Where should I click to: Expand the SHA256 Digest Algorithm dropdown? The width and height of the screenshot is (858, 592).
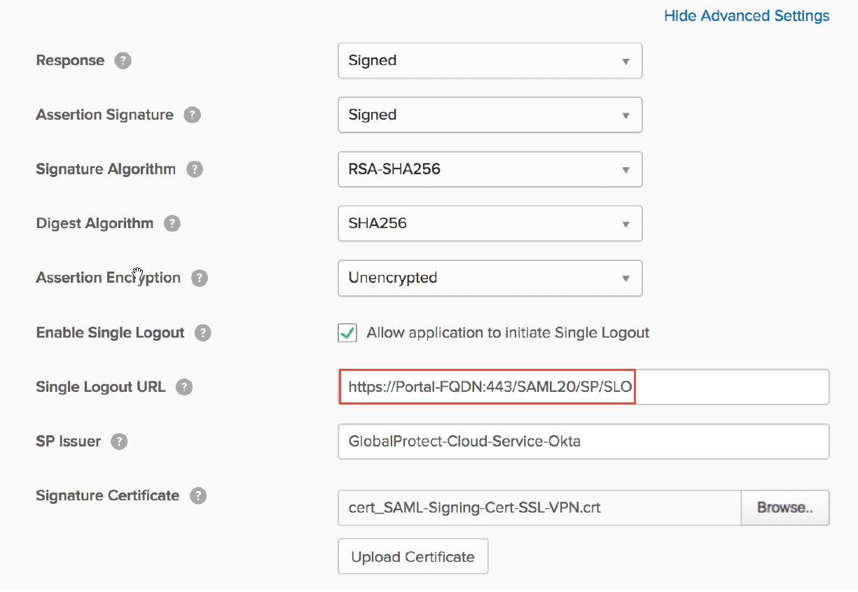490,224
